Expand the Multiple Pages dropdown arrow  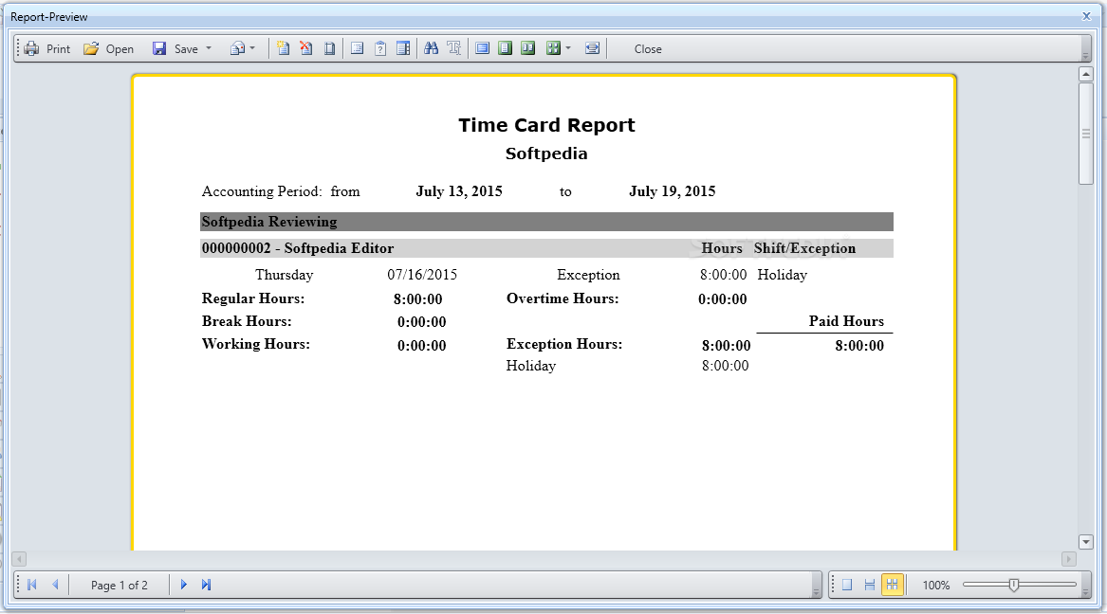coord(568,48)
